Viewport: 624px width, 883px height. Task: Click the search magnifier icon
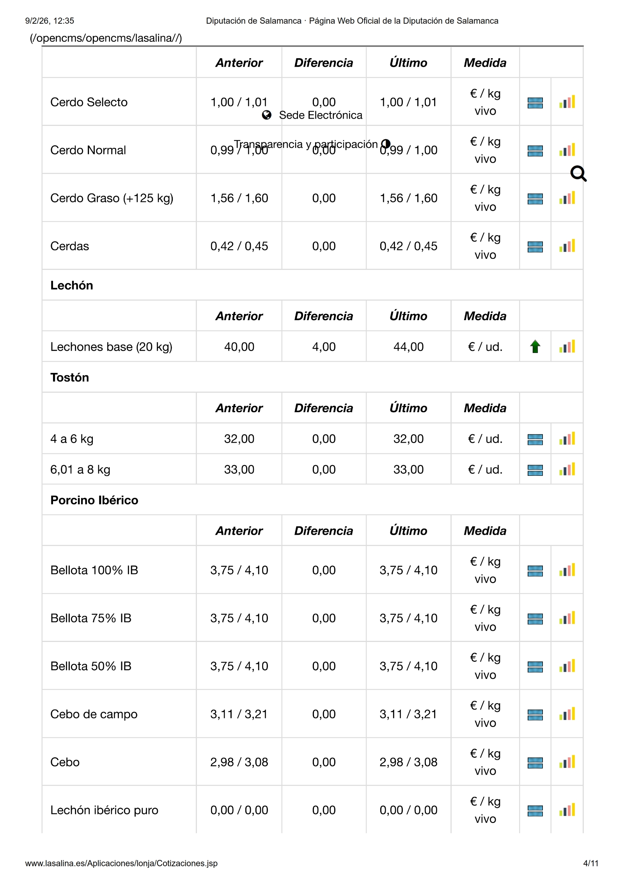click(x=578, y=174)
